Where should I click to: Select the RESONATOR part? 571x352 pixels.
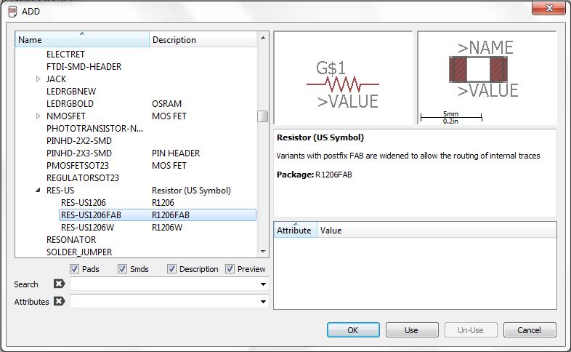click(x=71, y=240)
